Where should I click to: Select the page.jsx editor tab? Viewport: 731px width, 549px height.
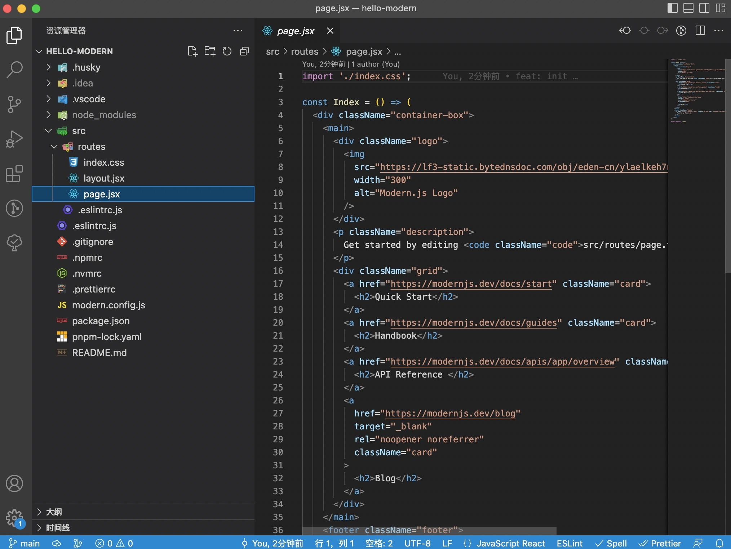coord(297,31)
